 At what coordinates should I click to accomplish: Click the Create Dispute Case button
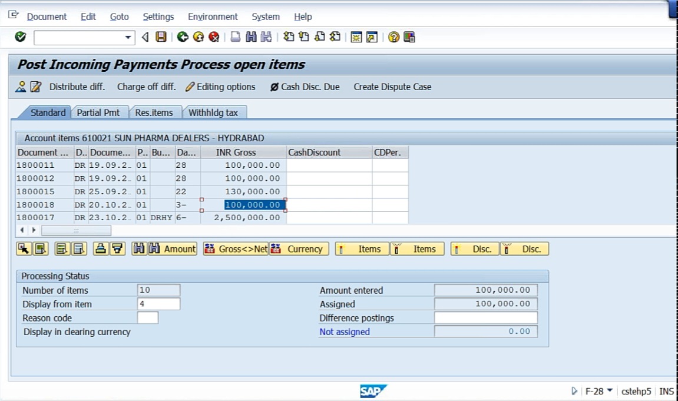393,87
